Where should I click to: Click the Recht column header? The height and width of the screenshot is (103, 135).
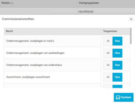9,31
